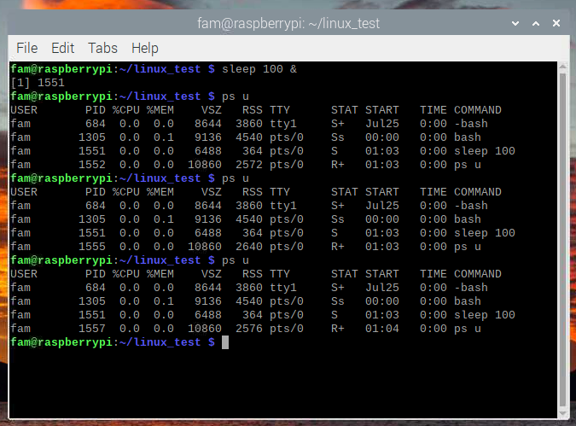Click the vertical scrollbar thumb
The image size is (576, 426).
pyautogui.click(x=563, y=240)
